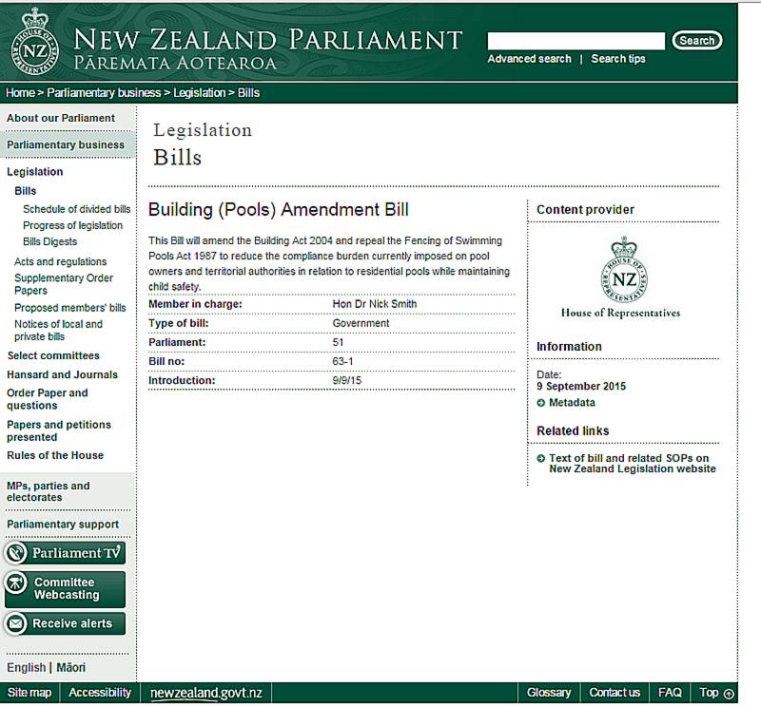Viewport: 761px width, 707px height.
Task: Go to Home in breadcrumb
Action: (20, 92)
